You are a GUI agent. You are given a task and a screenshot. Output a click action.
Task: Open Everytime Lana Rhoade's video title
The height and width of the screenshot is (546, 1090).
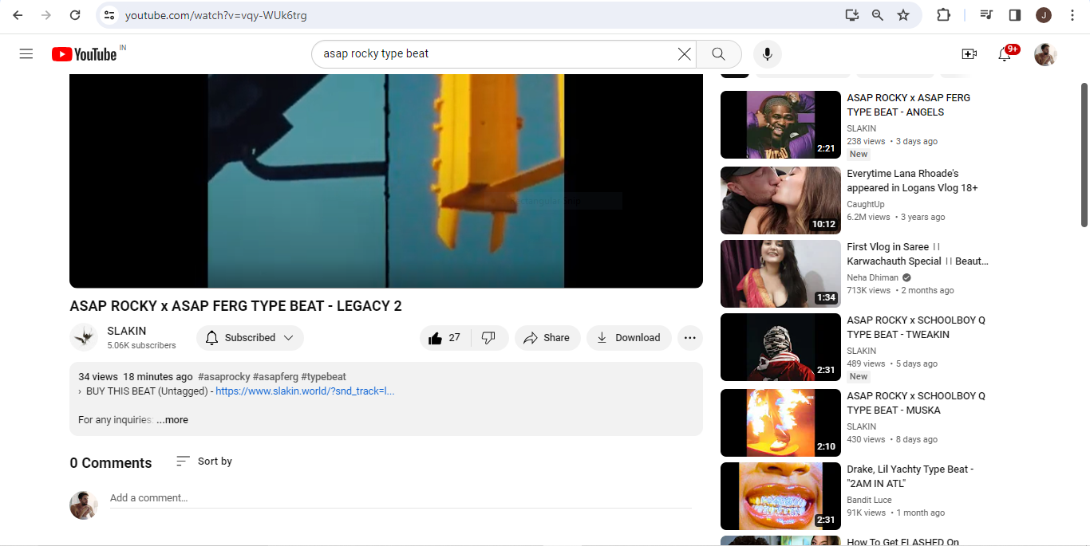point(912,181)
